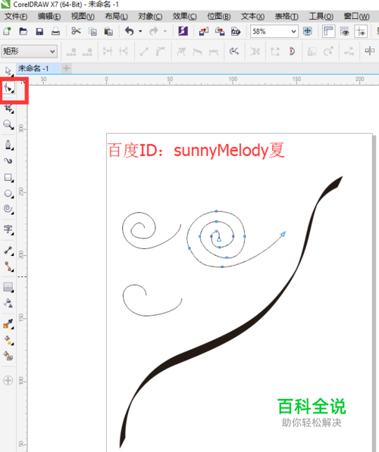
Task: Click the Undo arrow button
Action: (130, 31)
